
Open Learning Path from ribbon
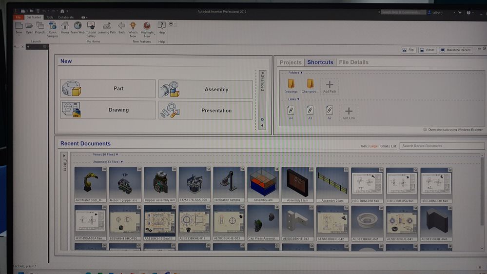[x=107, y=28]
